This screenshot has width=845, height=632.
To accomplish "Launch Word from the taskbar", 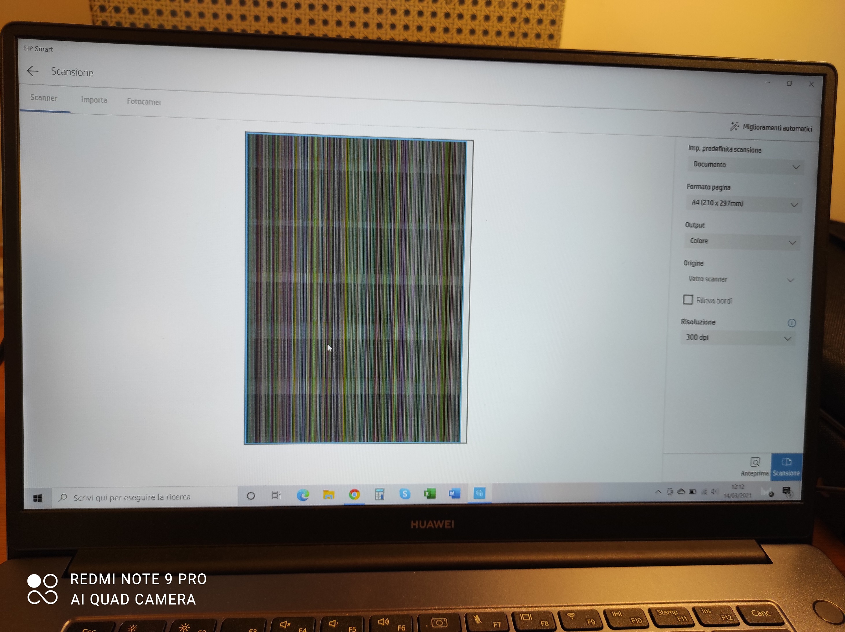I will 454,493.
